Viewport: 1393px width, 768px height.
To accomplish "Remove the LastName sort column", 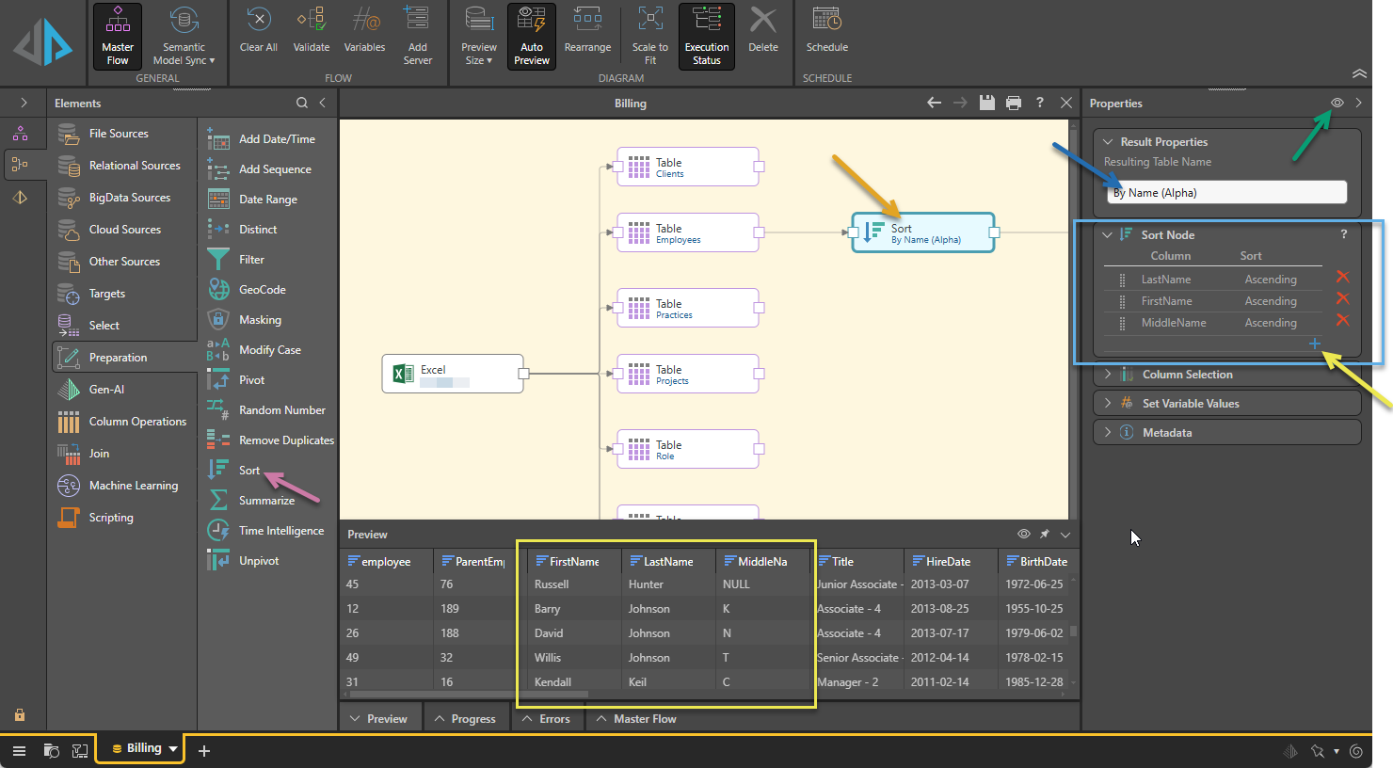I will click(x=1342, y=278).
